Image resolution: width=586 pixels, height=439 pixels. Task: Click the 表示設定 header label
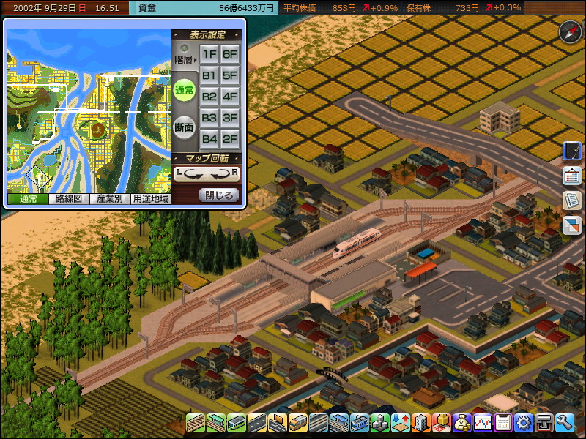point(207,34)
